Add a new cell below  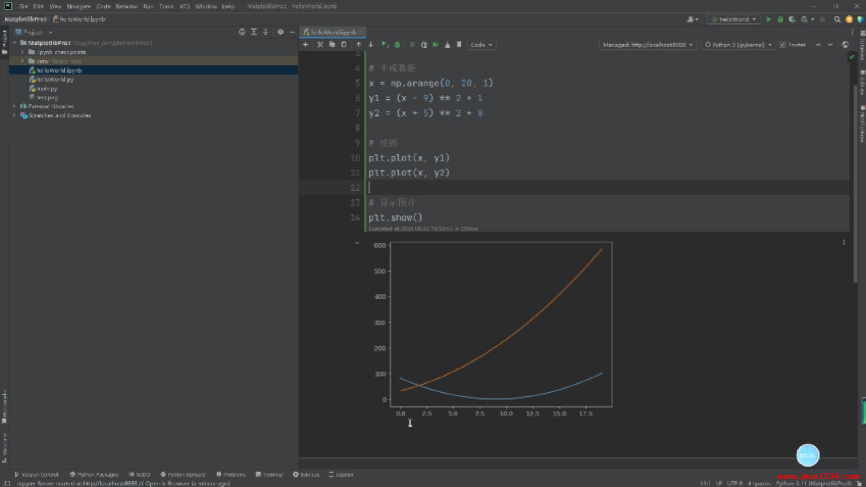point(305,45)
